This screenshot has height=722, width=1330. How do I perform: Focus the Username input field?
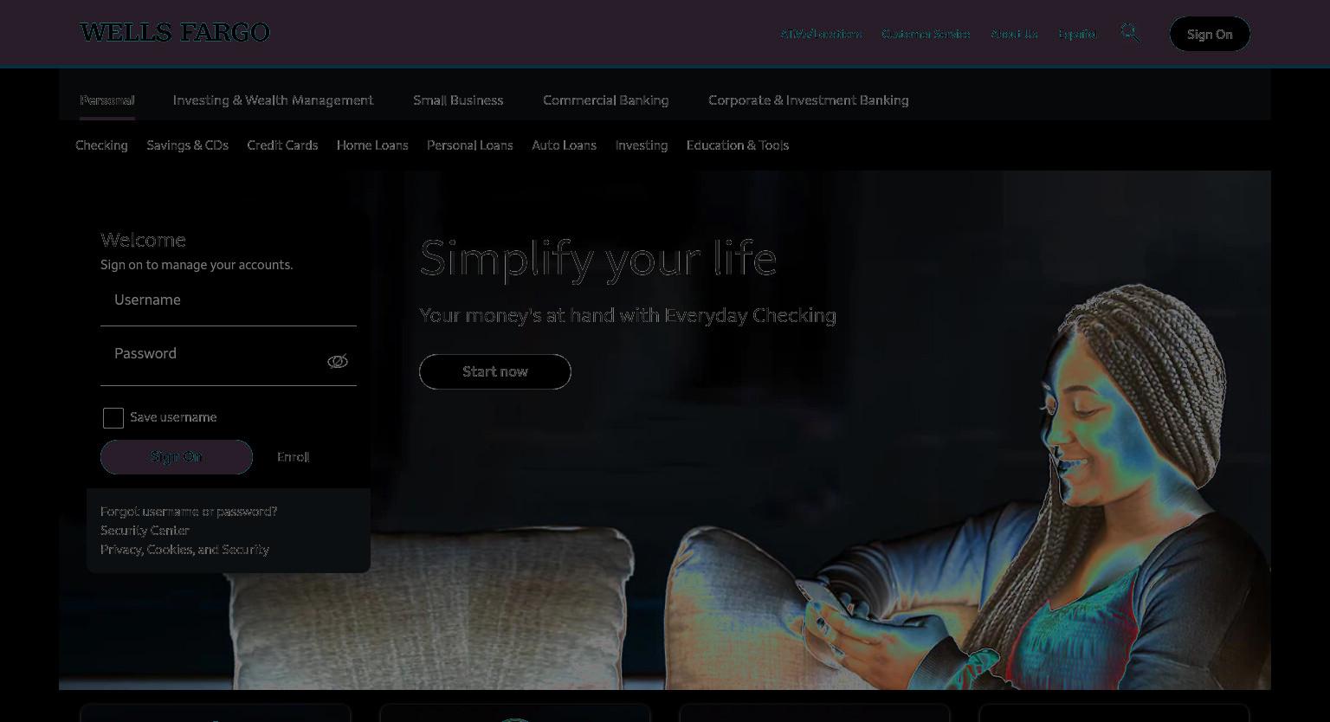(229, 305)
